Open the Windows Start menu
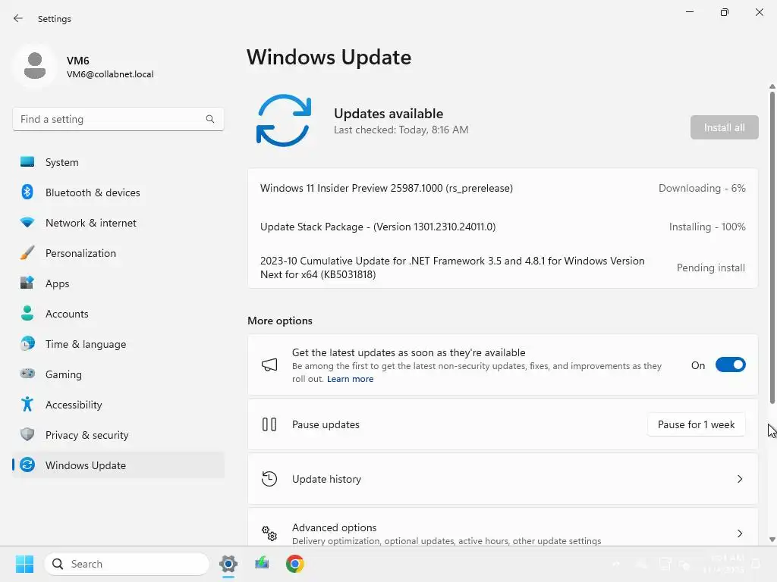This screenshot has height=582, width=777. point(24,564)
